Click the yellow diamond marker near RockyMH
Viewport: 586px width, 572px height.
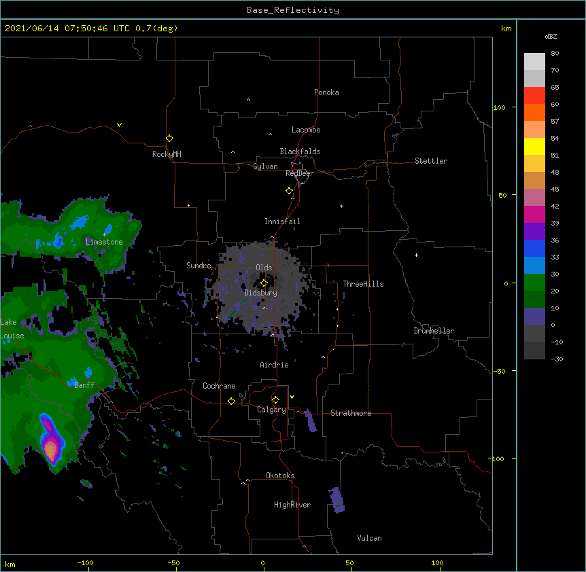(x=169, y=139)
